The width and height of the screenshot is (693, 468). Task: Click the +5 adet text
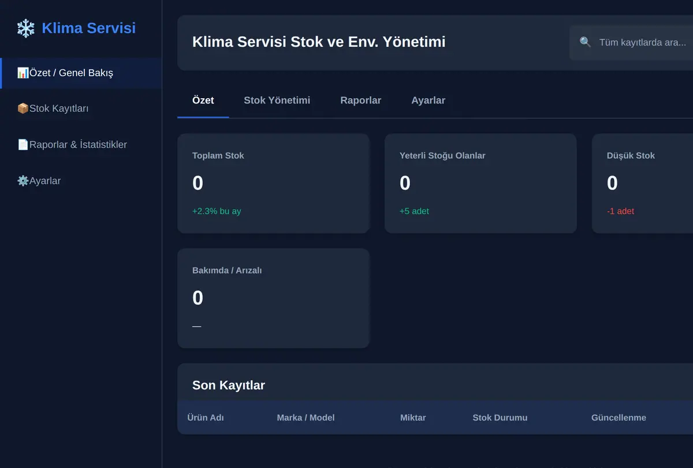414,211
